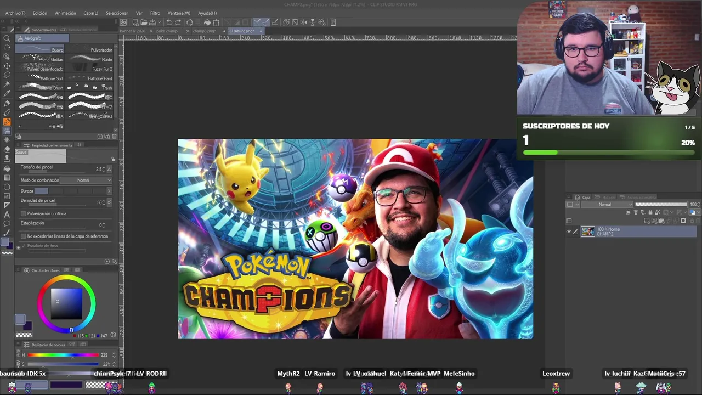Click the Fill bucket icon in the command bar
Viewport: 702px width, 395px height.
207,22
